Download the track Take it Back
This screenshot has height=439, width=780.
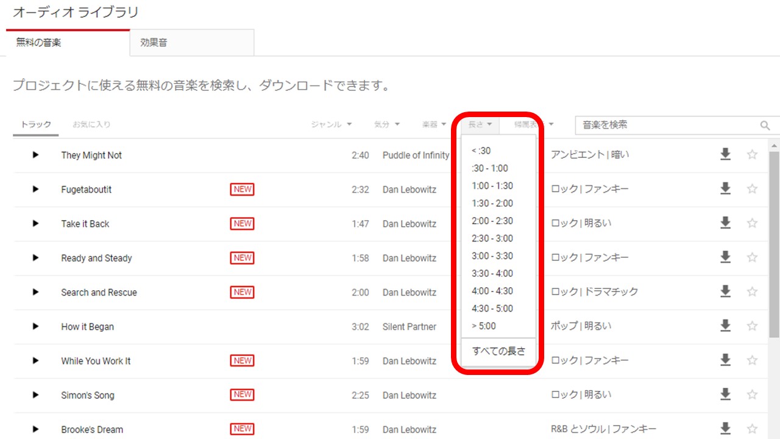click(x=725, y=223)
